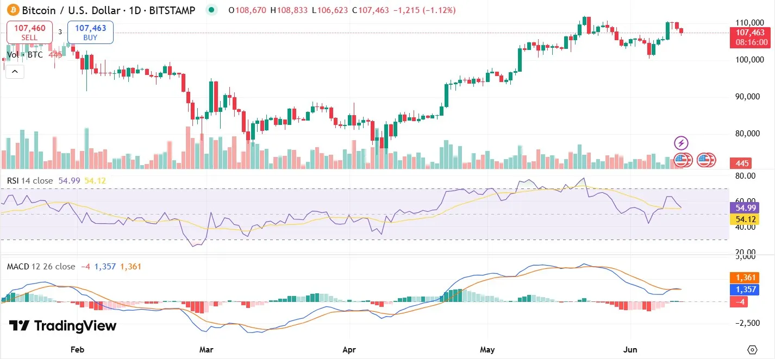
Task: Click the purple RSI value 54.99 badge
Action: tap(745, 208)
